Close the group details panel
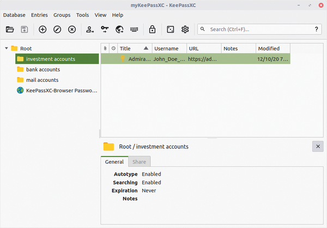 (x=318, y=146)
